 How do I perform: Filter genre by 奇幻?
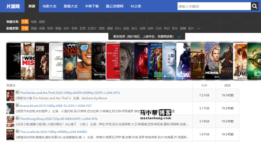(134, 29)
